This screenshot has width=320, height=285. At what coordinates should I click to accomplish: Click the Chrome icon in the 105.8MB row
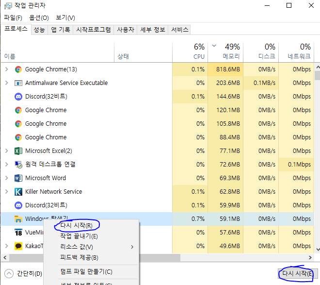(18, 124)
